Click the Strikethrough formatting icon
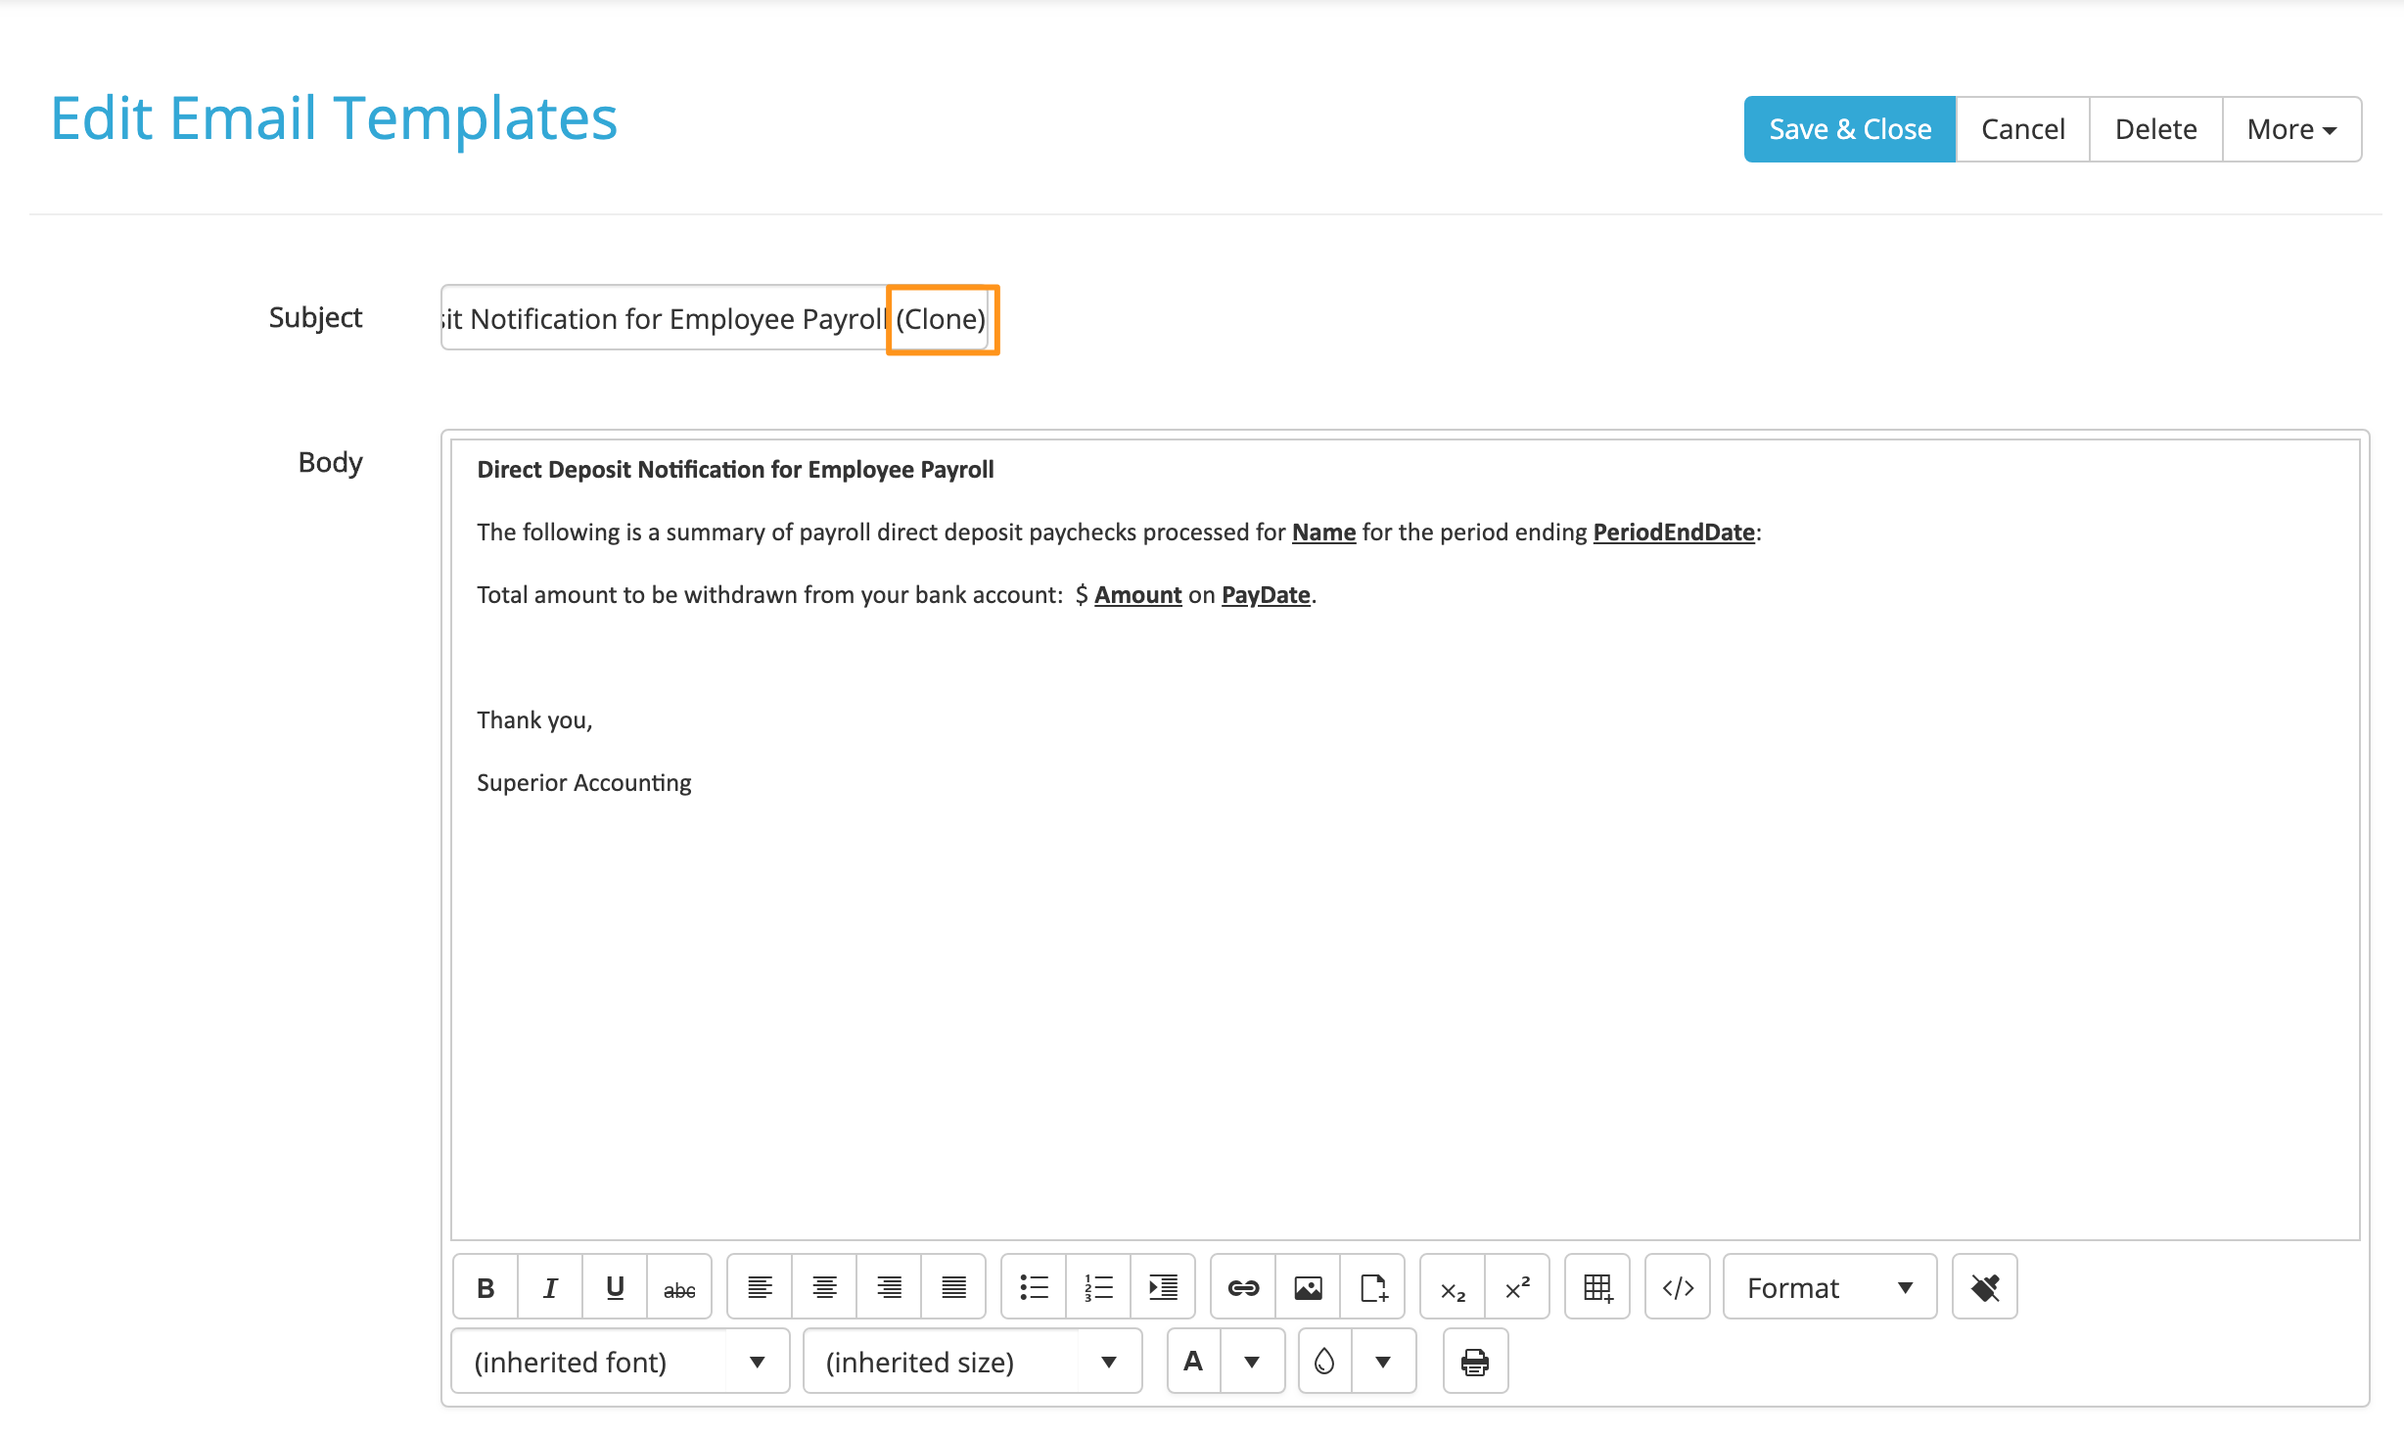 677,1288
